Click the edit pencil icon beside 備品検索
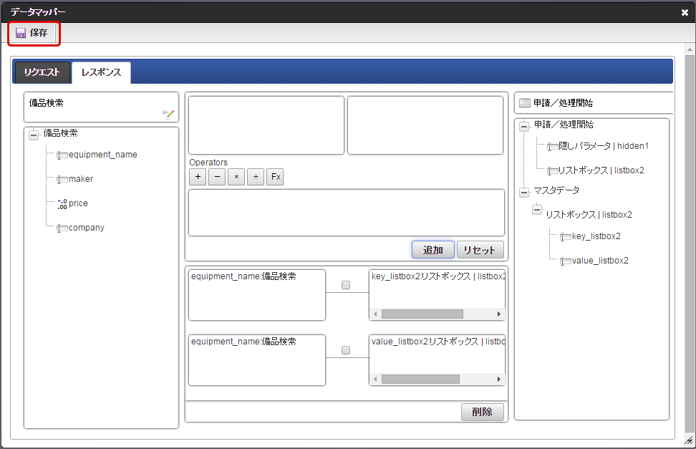The image size is (696, 449). [x=168, y=113]
